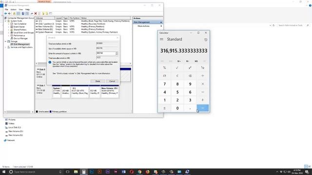Select Pictures in File Explorer sidebar
This screenshot has width=312, height=175.
(x=12, y=120)
